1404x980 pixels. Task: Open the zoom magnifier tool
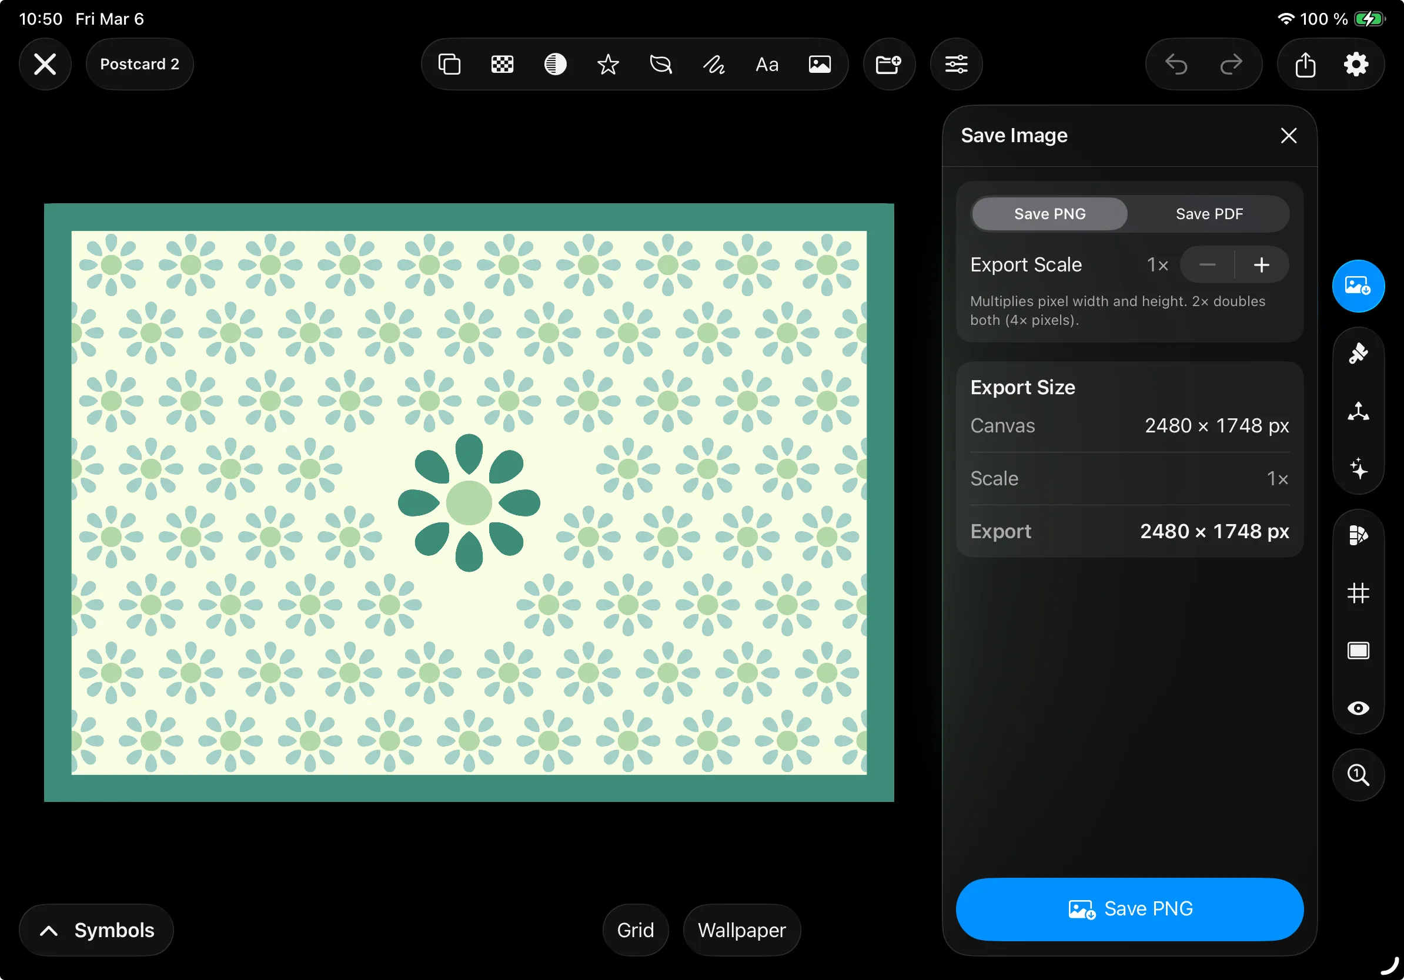tap(1358, 775)
